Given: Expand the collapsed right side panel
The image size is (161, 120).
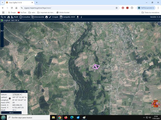Looking at the screenshot, I should pyautogui.click(x=159, y=24).
